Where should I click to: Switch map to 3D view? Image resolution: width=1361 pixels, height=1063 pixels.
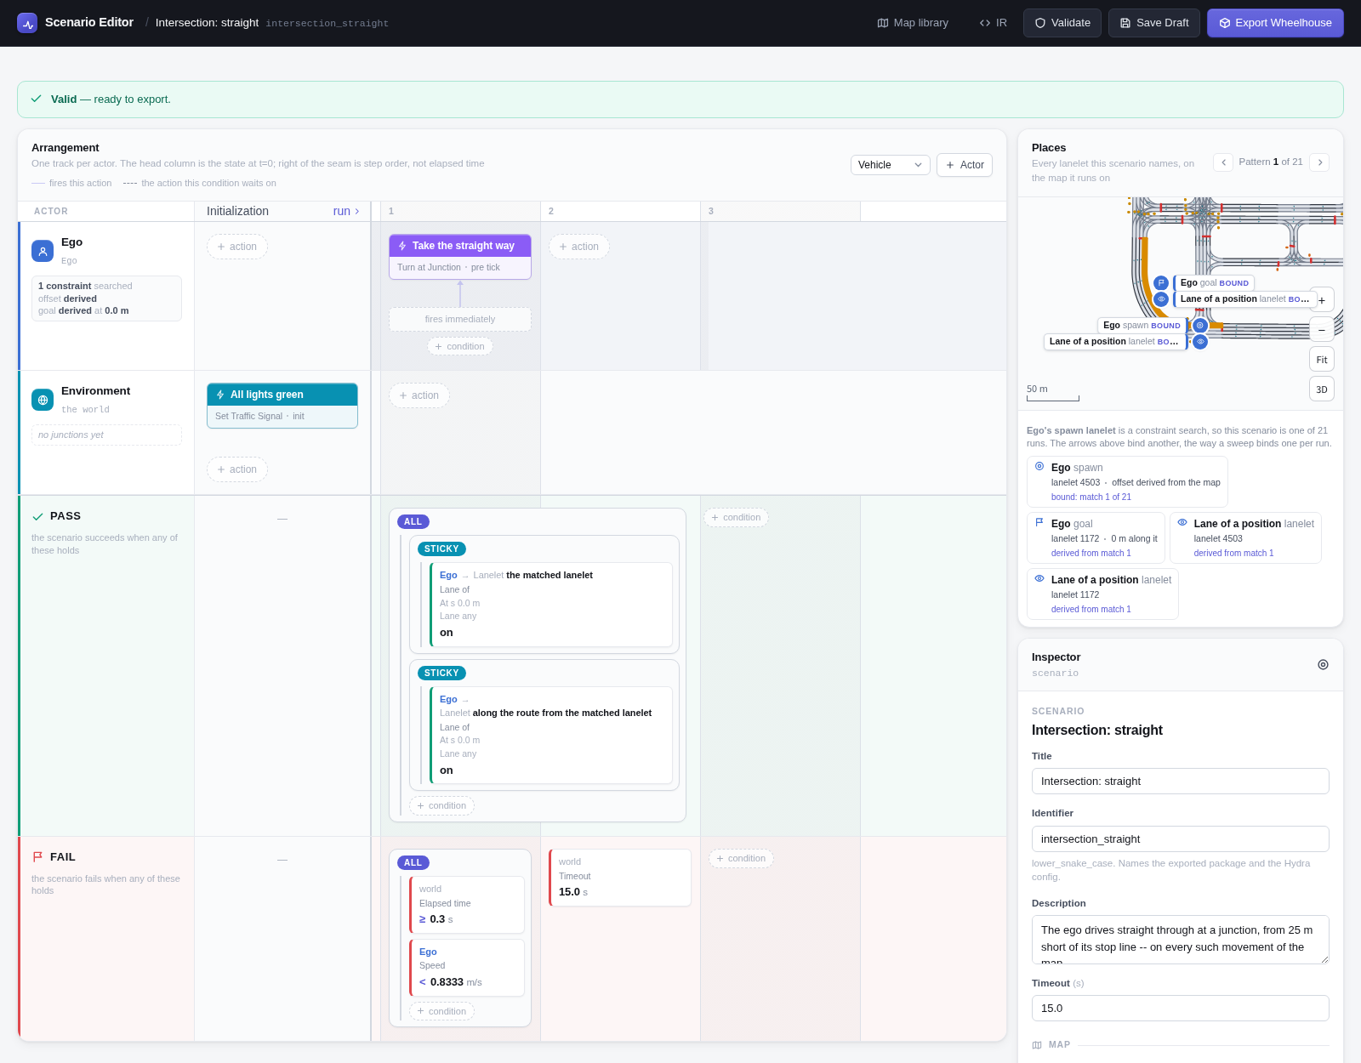pos(1322,389)
